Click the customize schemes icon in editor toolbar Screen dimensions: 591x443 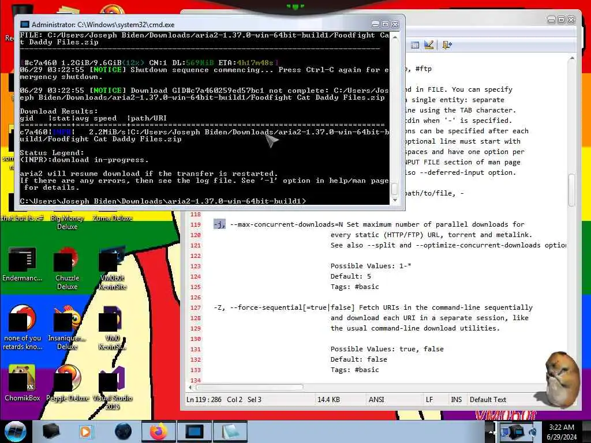coord(429,45)
